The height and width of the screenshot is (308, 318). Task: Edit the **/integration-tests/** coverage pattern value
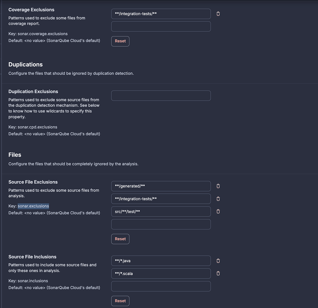click(x=161, y=14)
